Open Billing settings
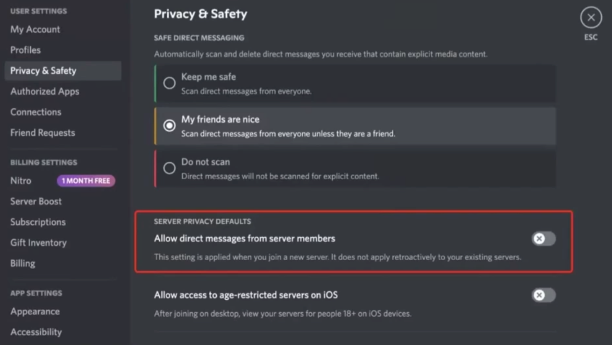Image resolution: width=612 pixels, height=345 pixels. pos(23,263)
